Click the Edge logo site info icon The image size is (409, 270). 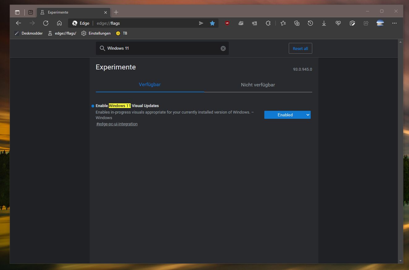click(75, 23)
